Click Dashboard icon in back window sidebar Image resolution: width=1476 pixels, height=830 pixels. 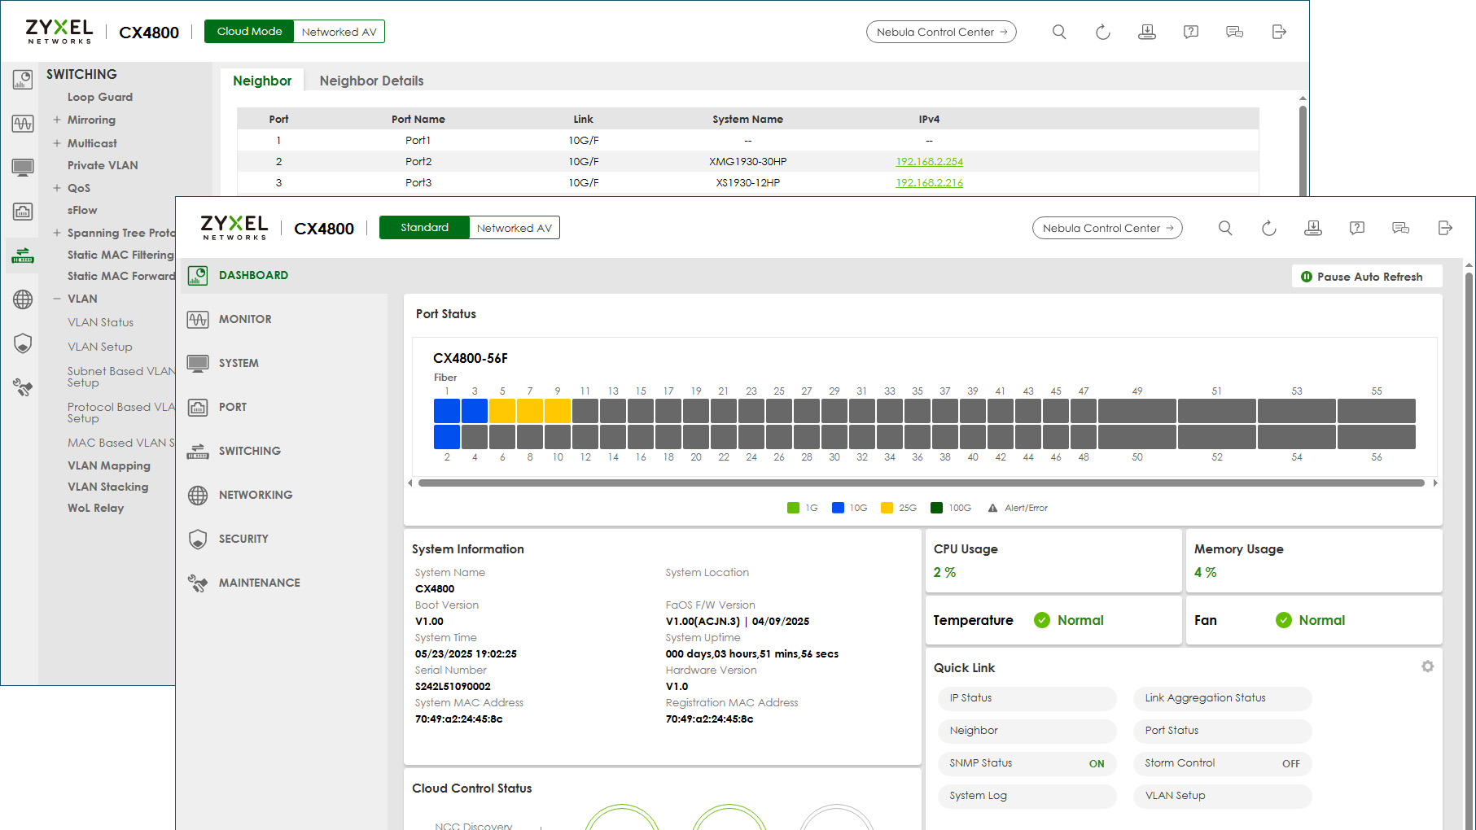[23, 79]
